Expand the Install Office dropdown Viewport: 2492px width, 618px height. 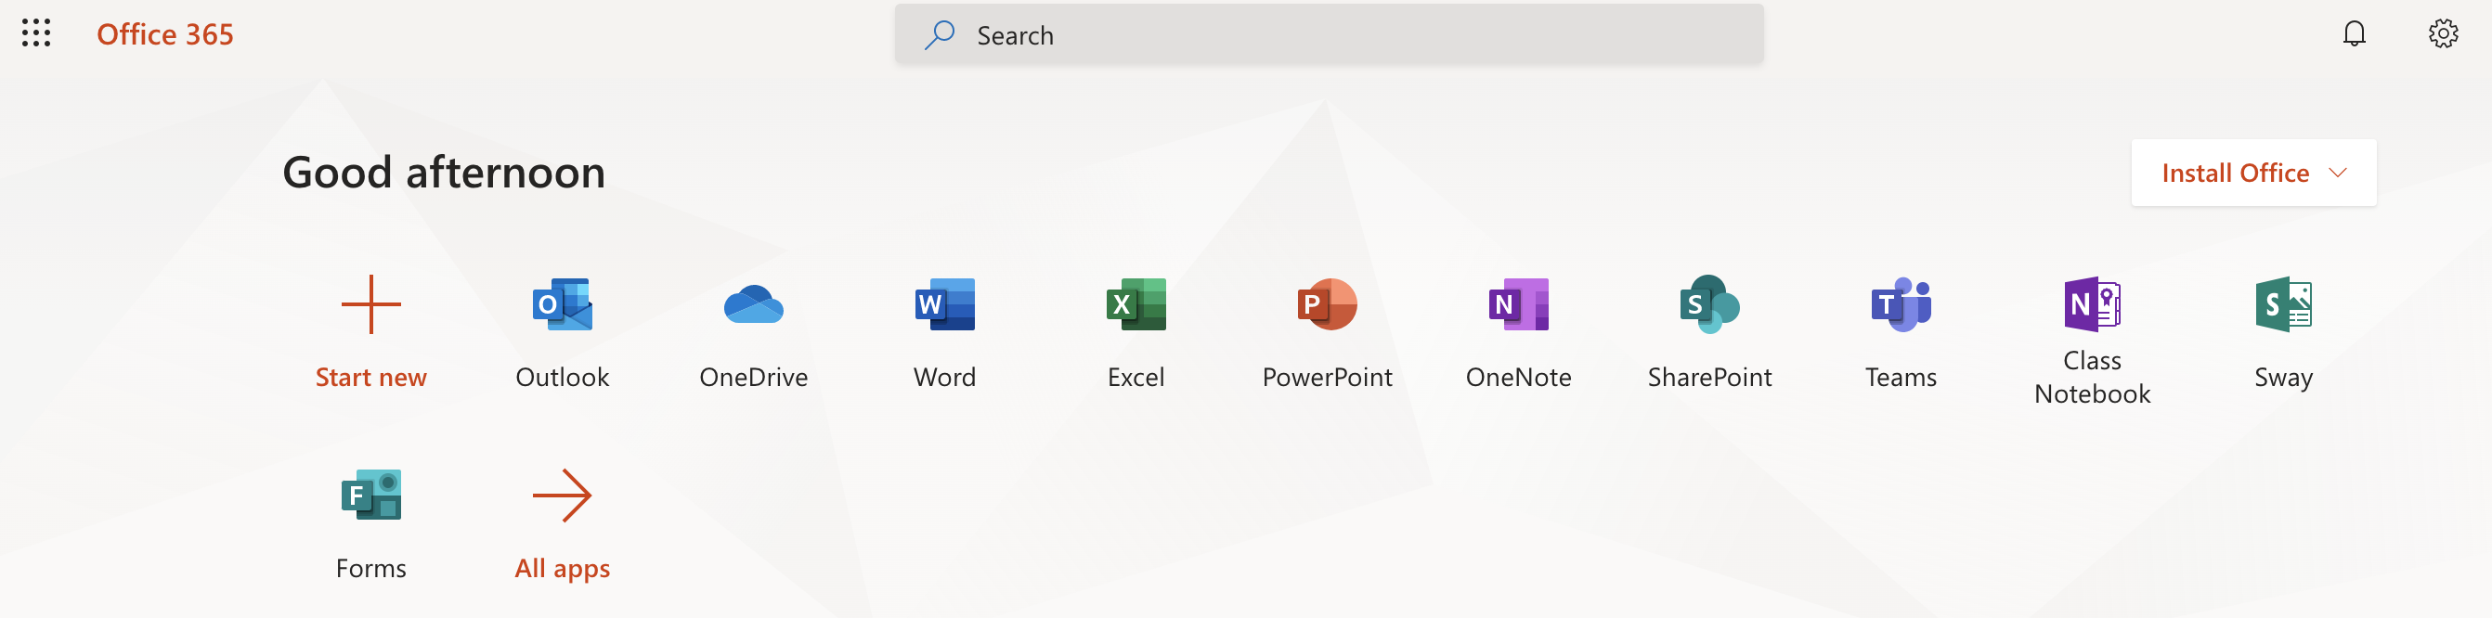tap(2253, 174)
